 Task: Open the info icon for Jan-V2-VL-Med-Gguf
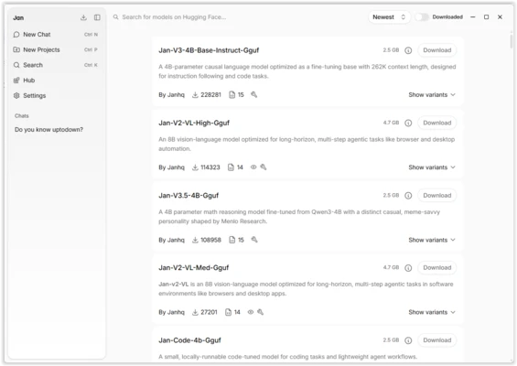[408, 268]
